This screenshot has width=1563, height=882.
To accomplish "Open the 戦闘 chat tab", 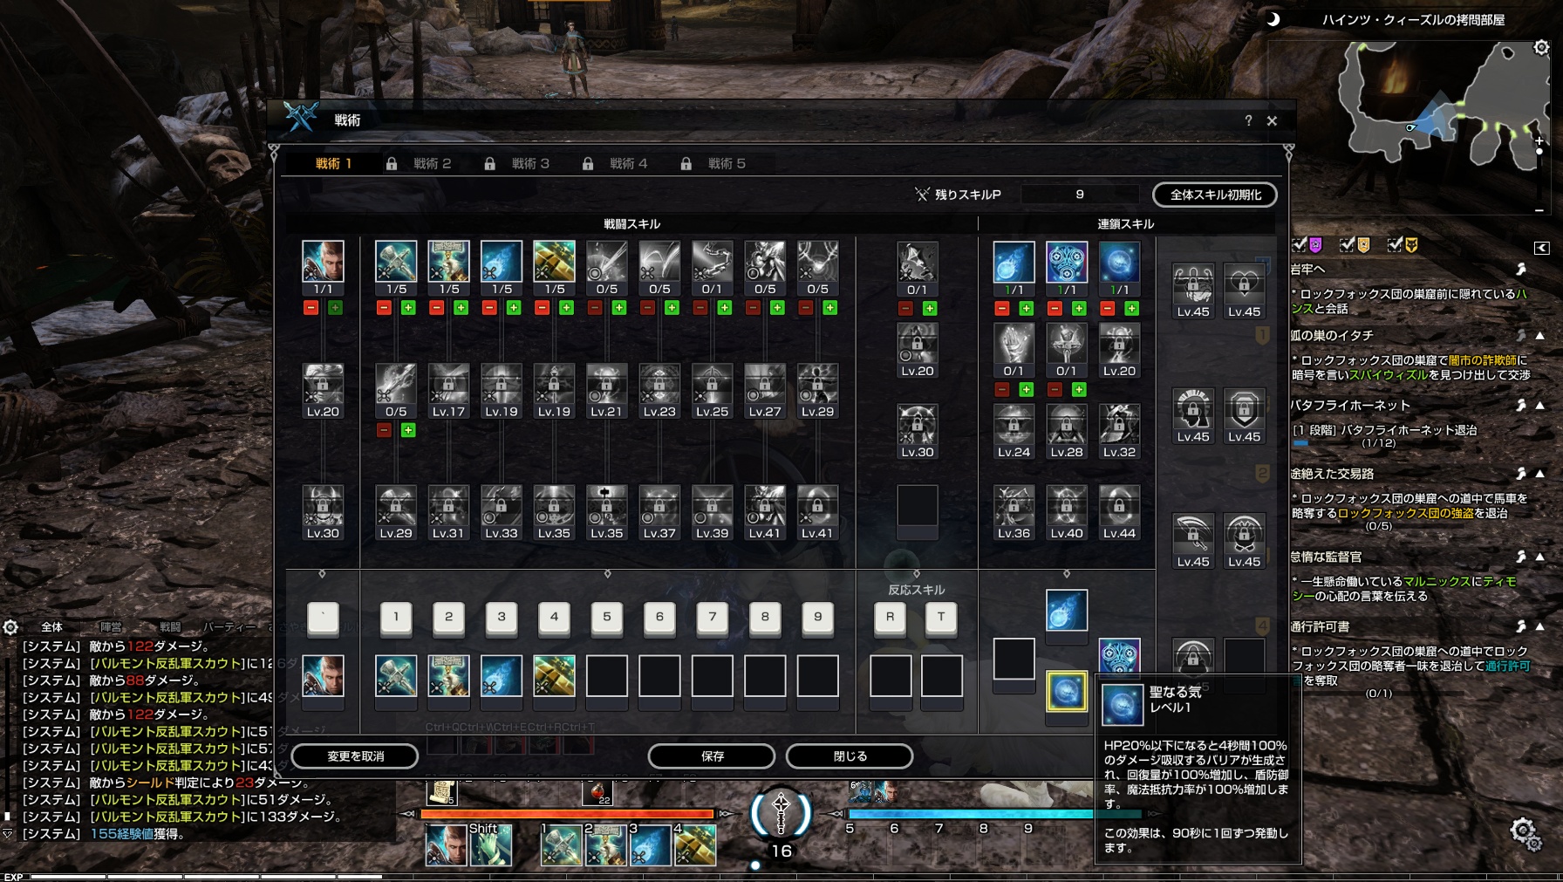I will coord(170,626).
